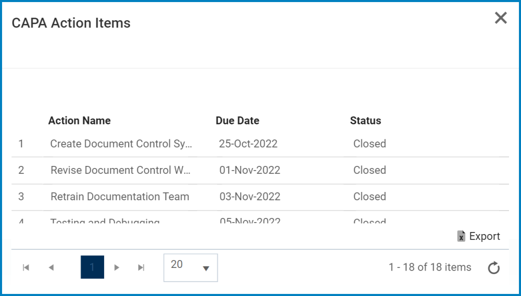Click the Excel export file icon
Image resolution: width=521 pixels, height=296 pixels.
(x=461, y=236)
